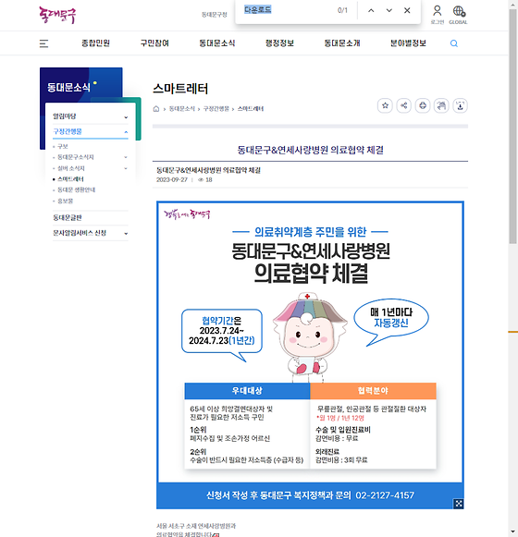Click 스마트레터 in the breadcrumb
The image size is (518, 537).
tap(251, 109)
